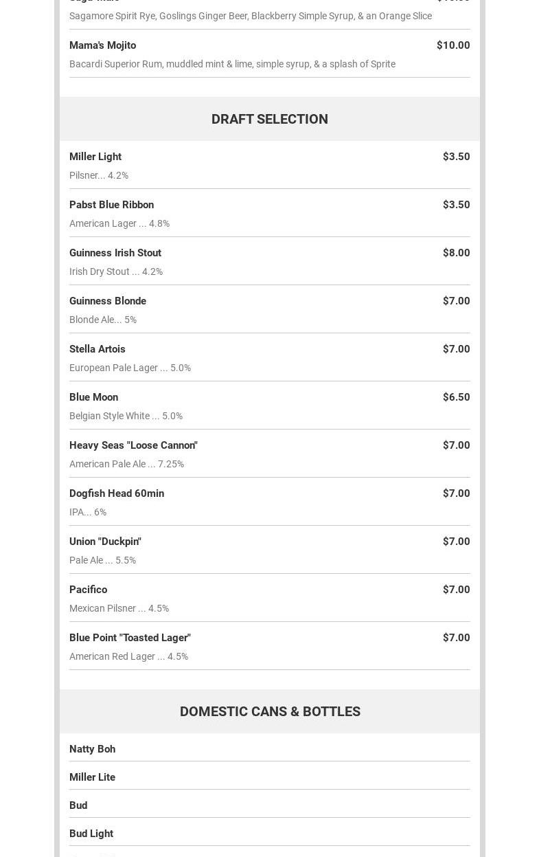This screenshot has width=539, height=857.
Task: Open the Union "Duckpin" pale ale
Action: (105, 542)
